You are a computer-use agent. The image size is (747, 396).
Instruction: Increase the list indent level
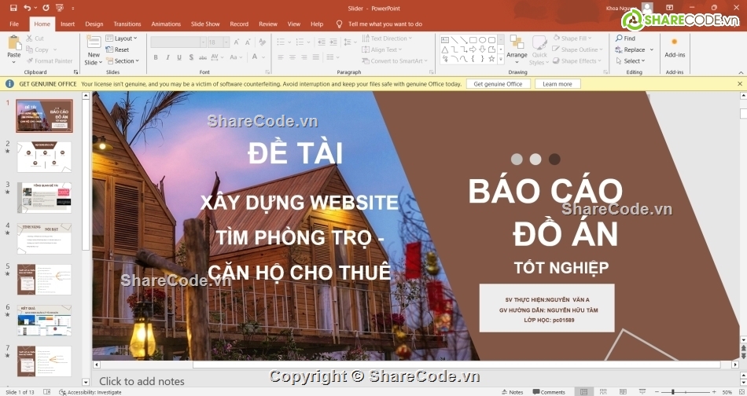click(x=333, y=42)
